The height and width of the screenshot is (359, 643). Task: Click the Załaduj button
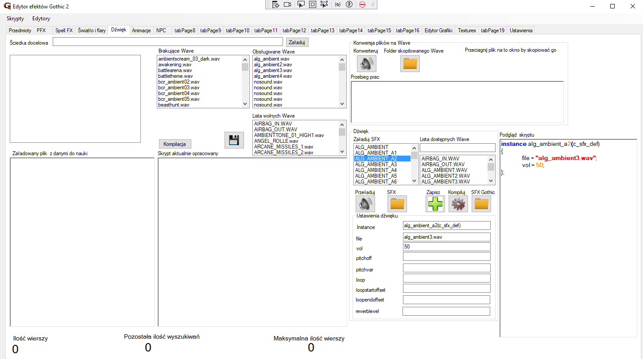tap(297, 42)
